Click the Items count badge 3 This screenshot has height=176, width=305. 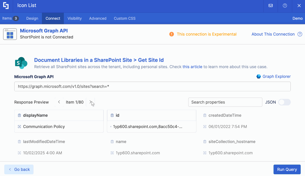tap(16, 18)
